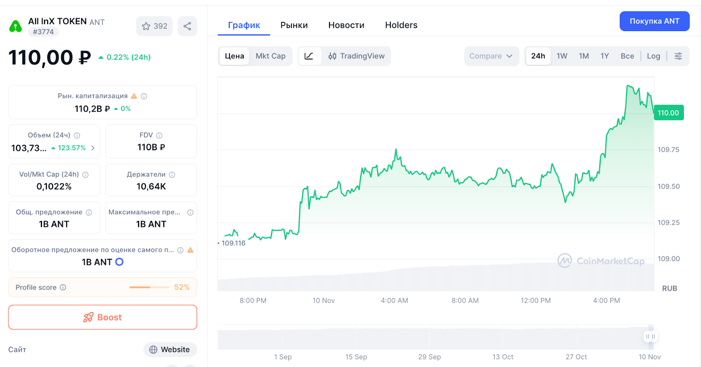Click the #3774 rank badge
This screenshot has height=367, width=701.
click(x=43, y=32)
